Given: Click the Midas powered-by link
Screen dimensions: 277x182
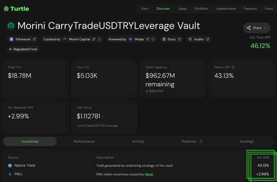Looking at the screenshot, I should pos(139,39).
